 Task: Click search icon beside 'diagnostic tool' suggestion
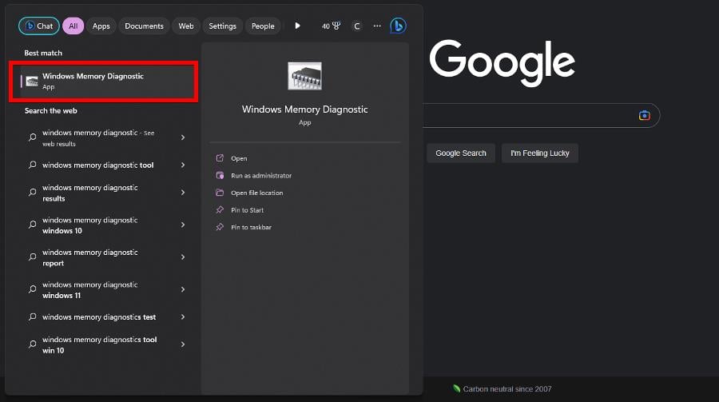point(32,165)
